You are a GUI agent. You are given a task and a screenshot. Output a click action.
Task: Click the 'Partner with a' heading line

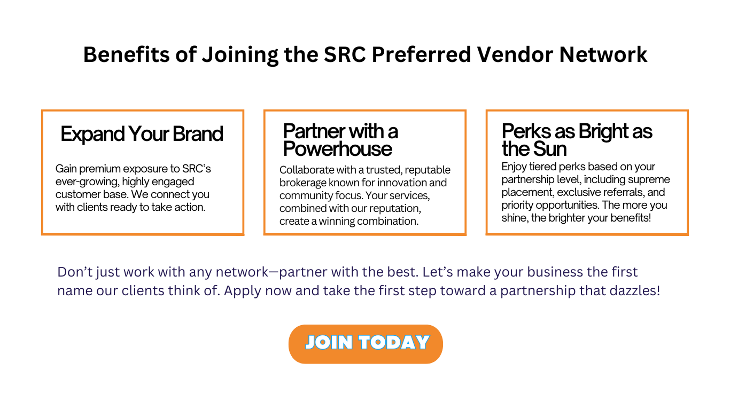(340, 131)
